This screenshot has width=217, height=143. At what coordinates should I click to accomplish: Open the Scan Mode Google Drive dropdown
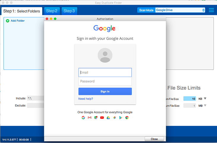pos(180,10)
